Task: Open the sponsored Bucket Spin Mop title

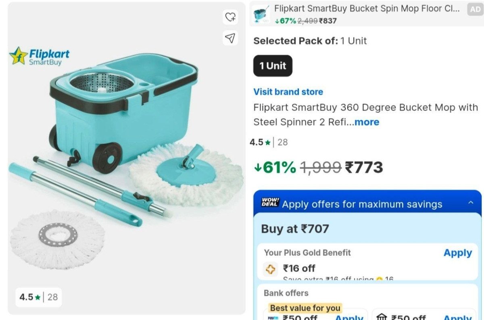Action: point(367,8)
